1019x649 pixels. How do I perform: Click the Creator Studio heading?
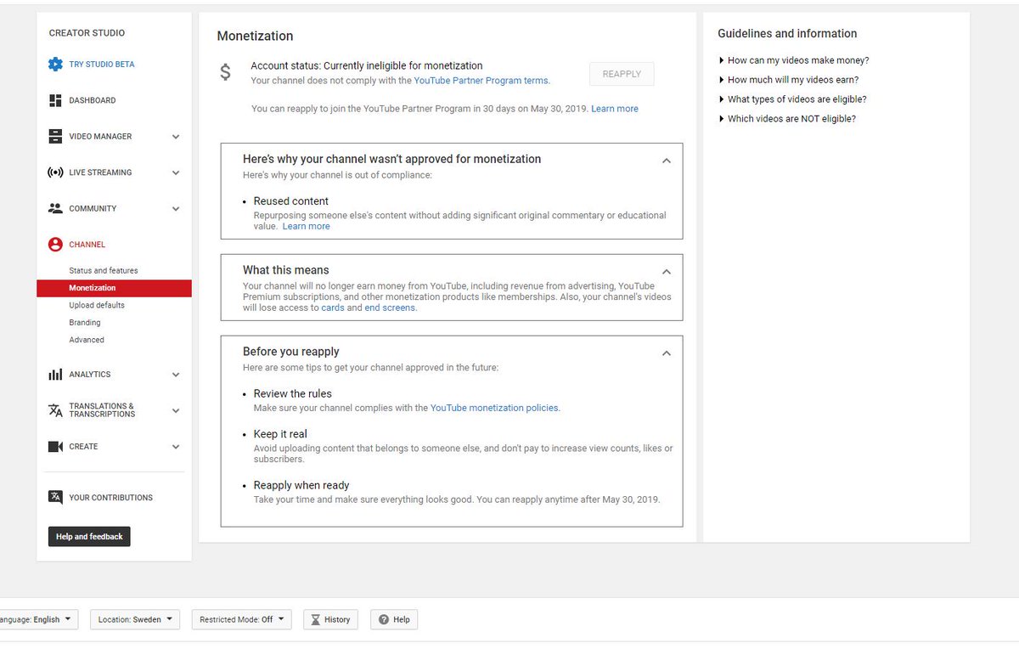tap(87, 33)
